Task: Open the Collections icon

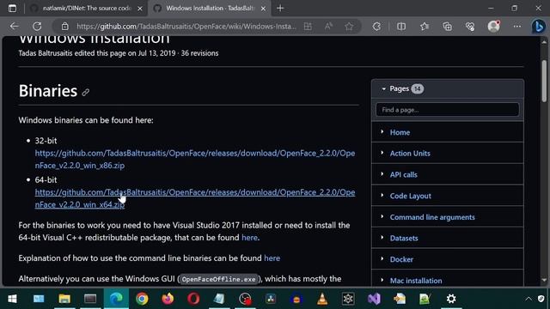Action: pos(447,27)
